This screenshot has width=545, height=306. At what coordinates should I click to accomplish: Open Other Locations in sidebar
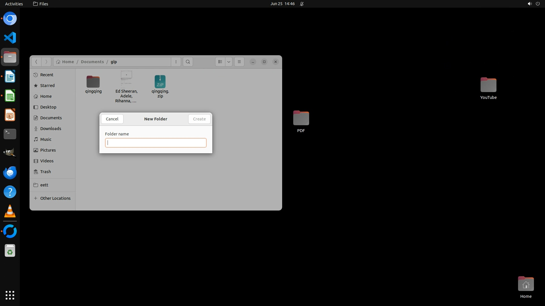pos(55,198)
